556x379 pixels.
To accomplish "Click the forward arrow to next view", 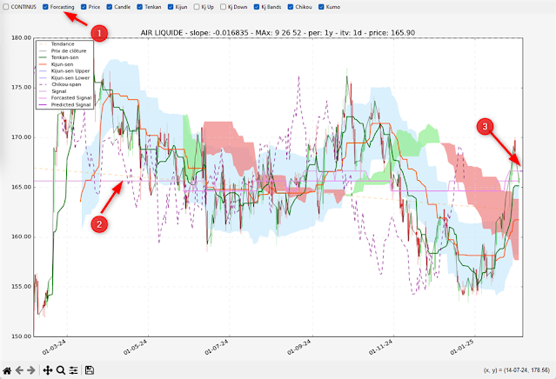I will pos(31,370).
